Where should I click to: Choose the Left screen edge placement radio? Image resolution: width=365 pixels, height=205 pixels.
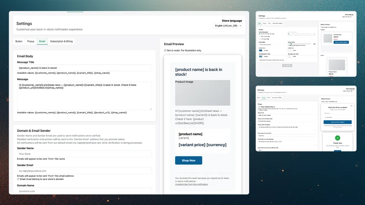click(260, 39)
